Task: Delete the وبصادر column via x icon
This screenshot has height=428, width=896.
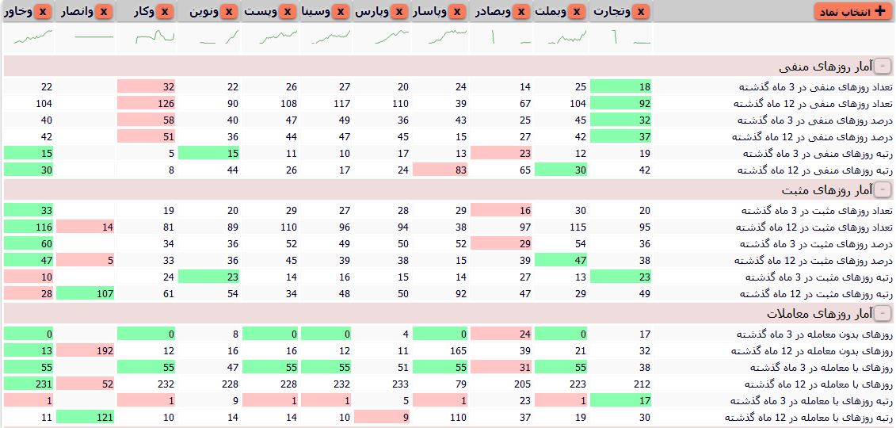Action: tap(521, 12)
